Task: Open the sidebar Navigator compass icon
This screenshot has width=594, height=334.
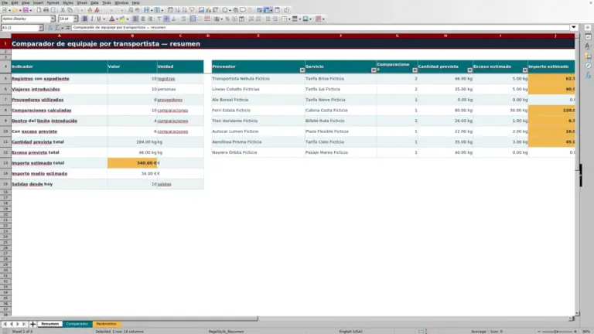Action: [x=588, y=66]
